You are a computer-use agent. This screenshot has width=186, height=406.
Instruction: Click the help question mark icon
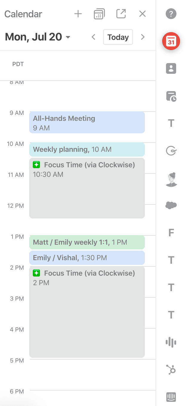click(171, 14)
